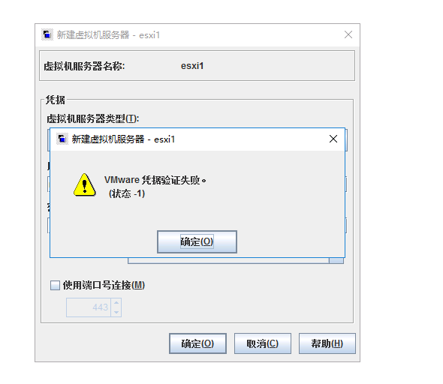Cancel with the 取消(C) button
443x384 pixels.
263,343
